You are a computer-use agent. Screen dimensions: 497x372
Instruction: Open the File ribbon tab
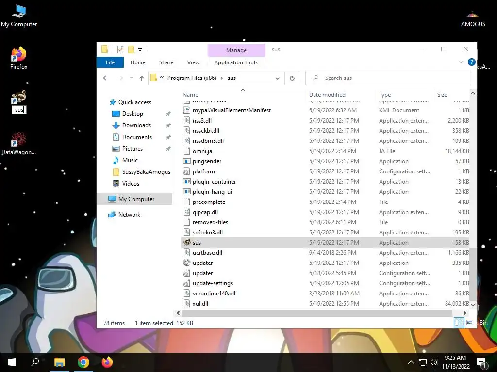(x=110, y=62)
